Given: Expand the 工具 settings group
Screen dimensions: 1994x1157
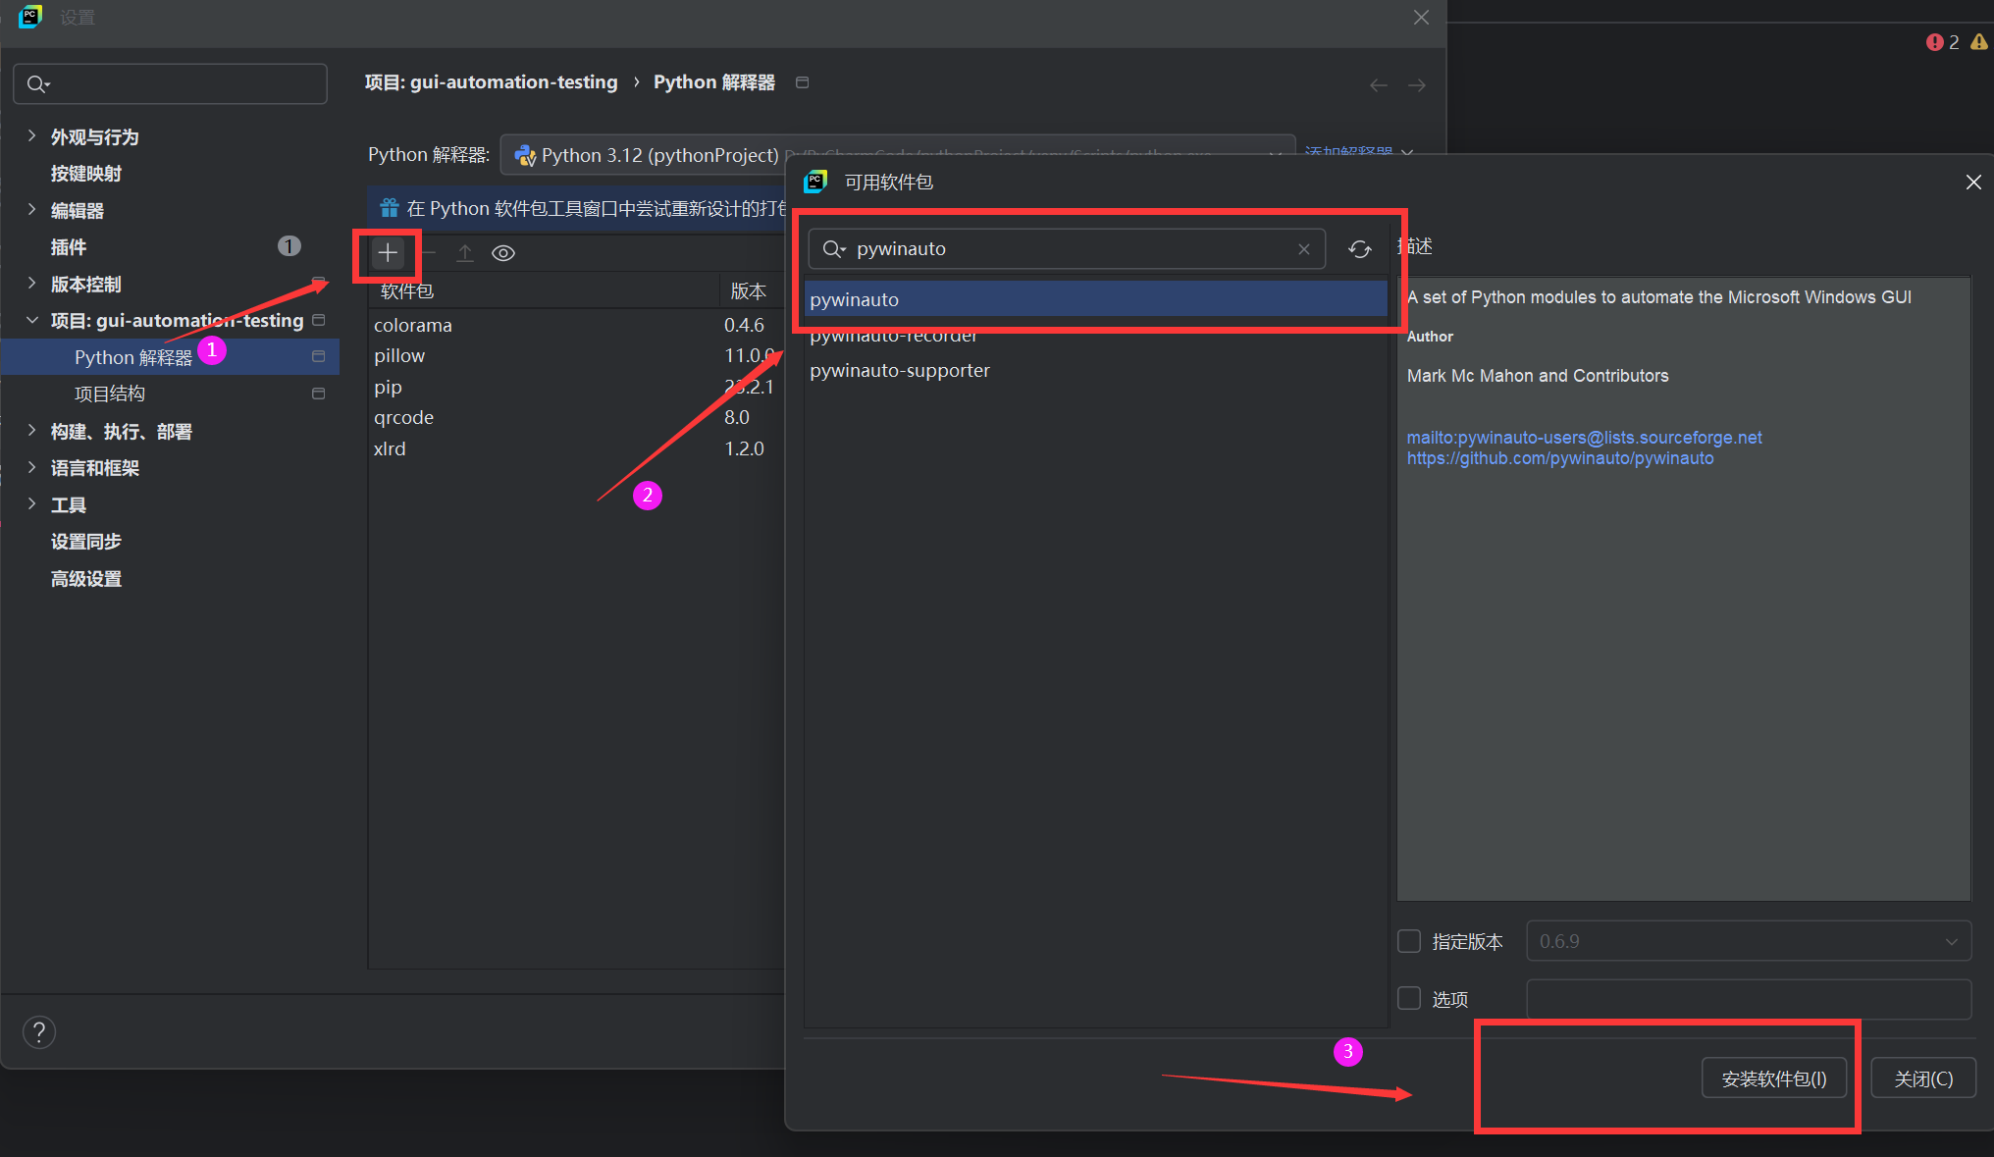Looking at the screenshot, I should [x=31, y=504].
